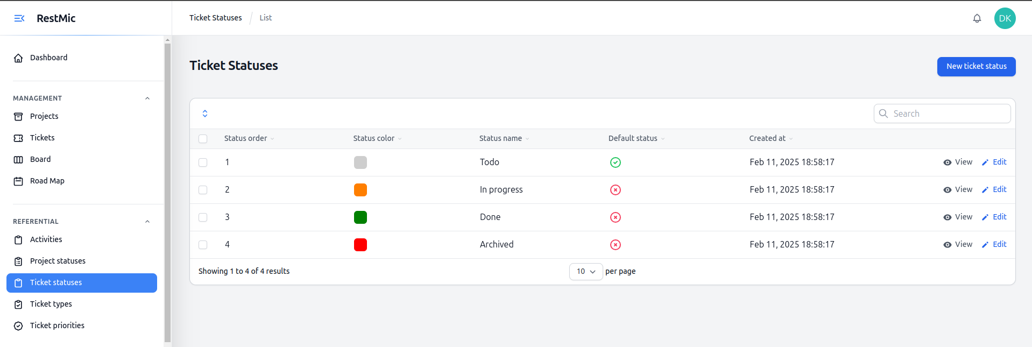Viewport: 1032px width, 347px height.
Task: Click the Dashboard home icon
Action: [18, 58]
